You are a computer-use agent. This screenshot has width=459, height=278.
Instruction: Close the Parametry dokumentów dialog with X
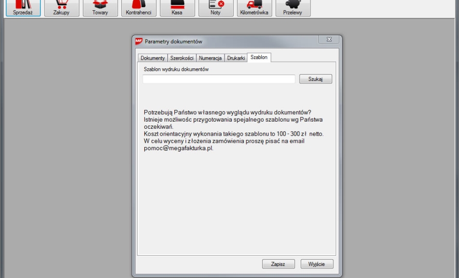[x=328, y=40]
